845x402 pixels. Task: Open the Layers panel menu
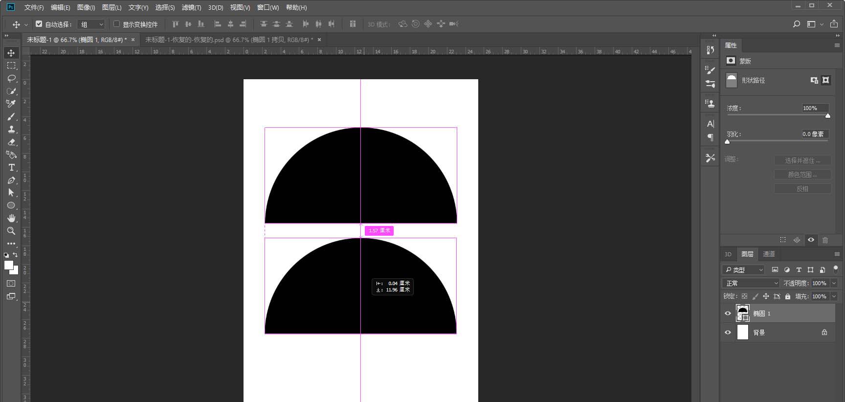[837, 254]
